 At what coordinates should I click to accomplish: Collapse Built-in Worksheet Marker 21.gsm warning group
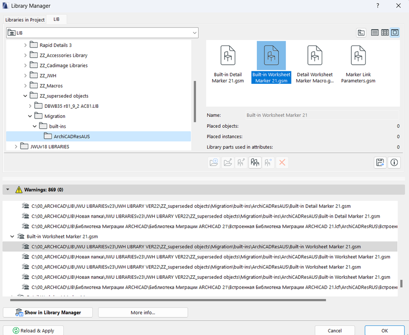12,236
